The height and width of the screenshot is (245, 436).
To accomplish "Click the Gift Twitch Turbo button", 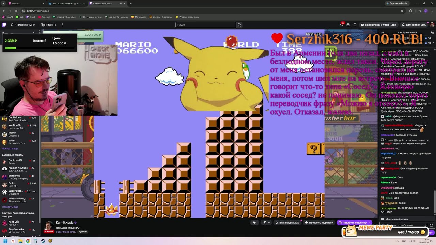I will (x=378, y=25).
